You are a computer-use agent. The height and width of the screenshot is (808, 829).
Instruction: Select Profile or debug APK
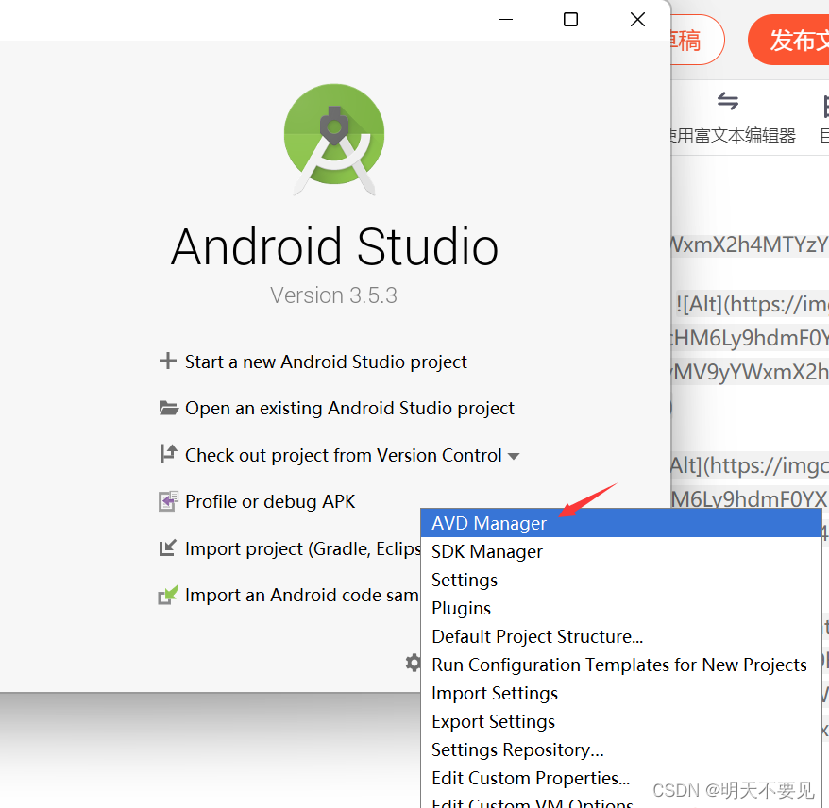tap(270, 501)
